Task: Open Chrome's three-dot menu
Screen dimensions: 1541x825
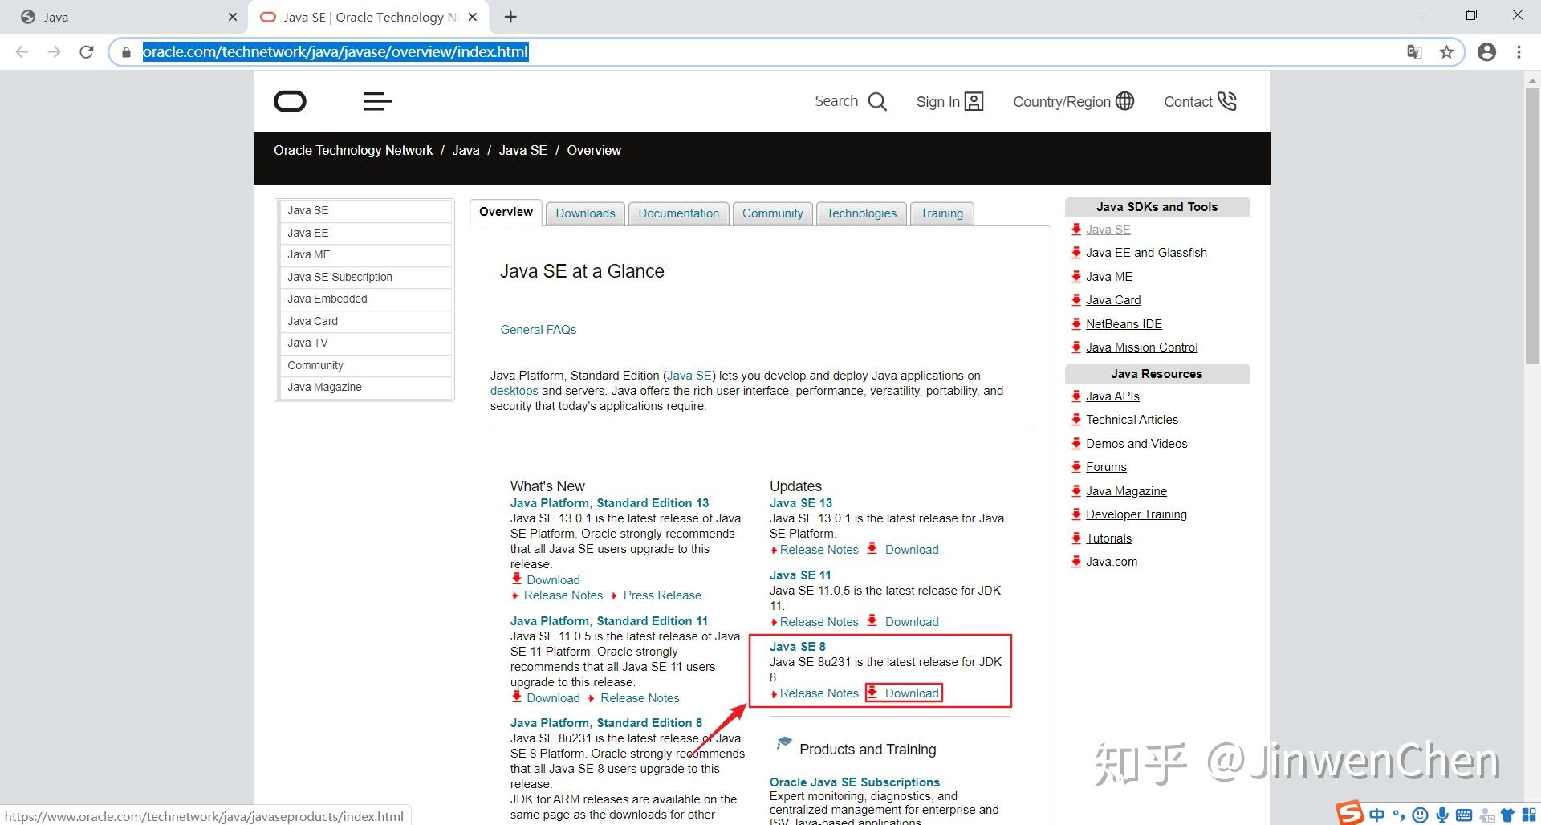Action: pyautogui.click(x=1519, y=52)
